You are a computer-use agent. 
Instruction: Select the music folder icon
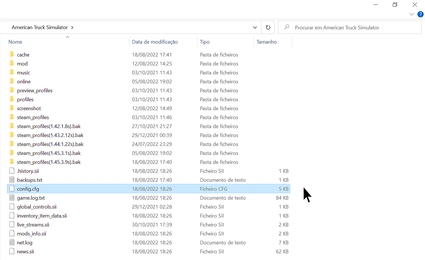click(x=12, y=72)
